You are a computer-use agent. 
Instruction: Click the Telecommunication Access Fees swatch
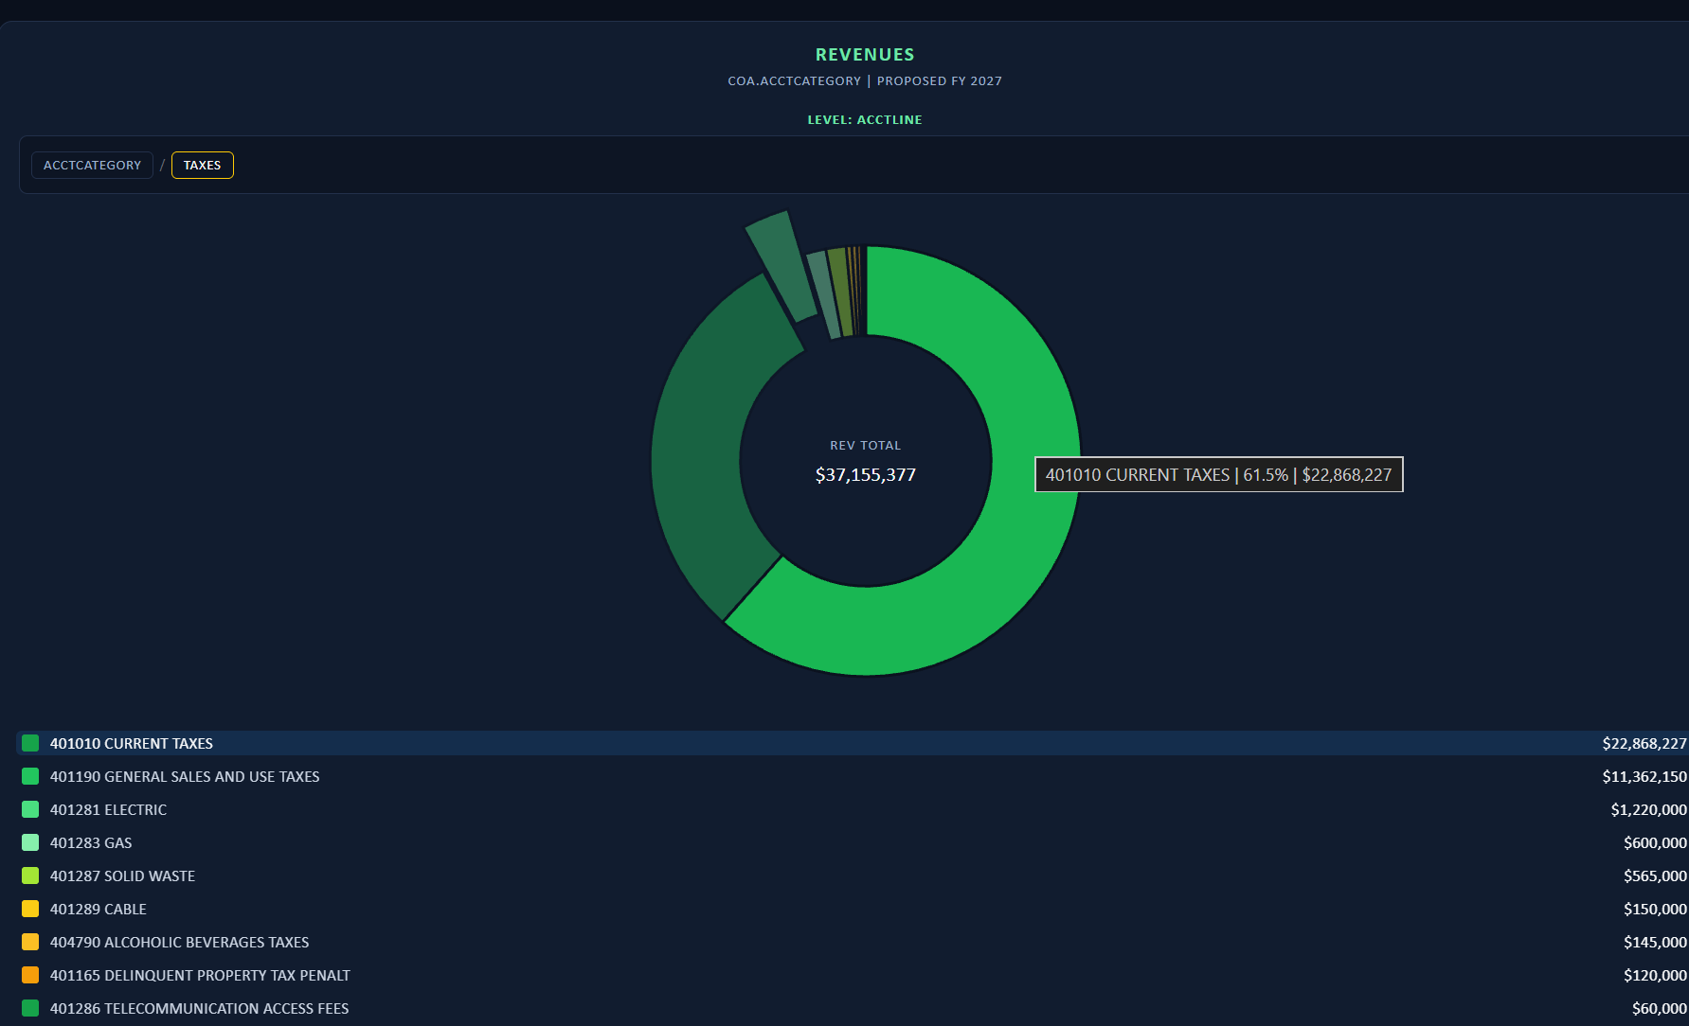pyautogui.click(x=30, y=1008)
